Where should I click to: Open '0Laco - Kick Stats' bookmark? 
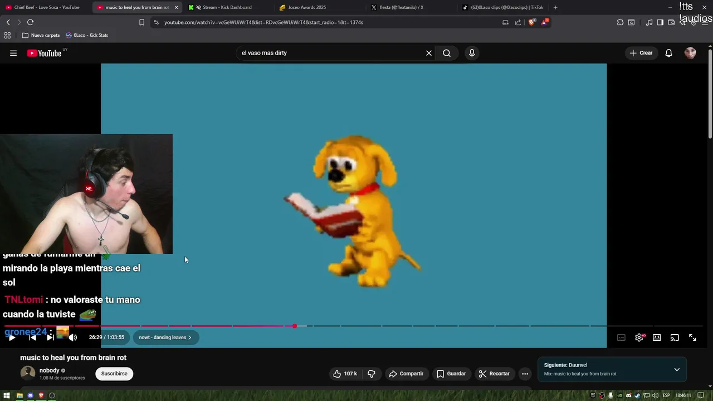click(x=87, y=35)
